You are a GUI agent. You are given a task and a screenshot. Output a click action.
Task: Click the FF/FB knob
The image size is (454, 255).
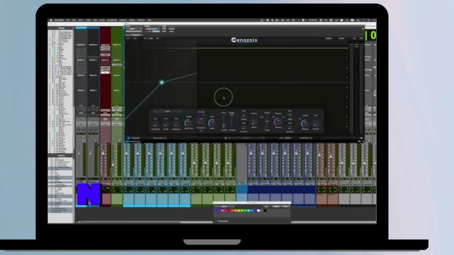(166, 124)
